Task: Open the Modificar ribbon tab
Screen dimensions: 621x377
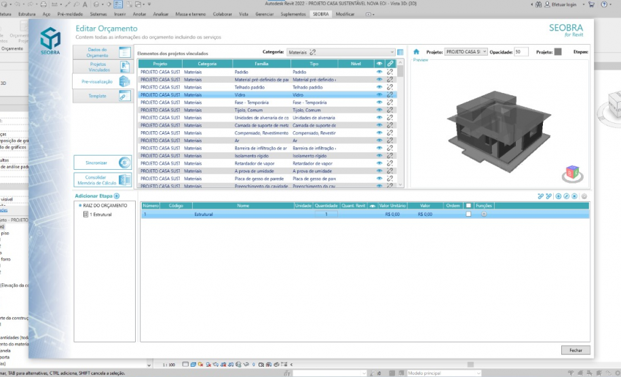Action: tap(345, 14)
